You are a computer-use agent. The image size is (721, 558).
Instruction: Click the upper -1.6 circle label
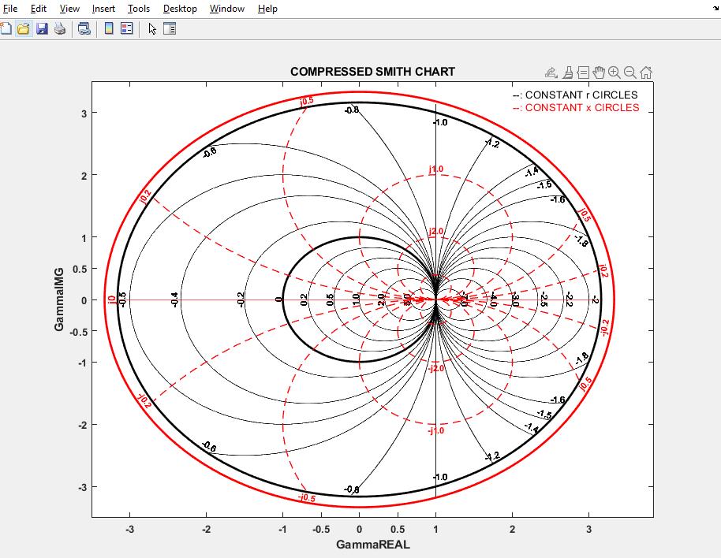[x=558, y=199]
